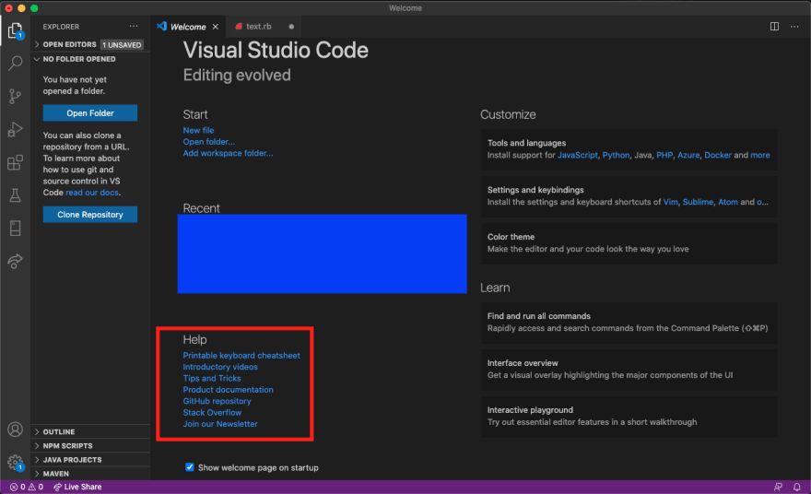Open the Live Share arrow icon in activity bar
This screenshot has width=811, height=494.
16,261
